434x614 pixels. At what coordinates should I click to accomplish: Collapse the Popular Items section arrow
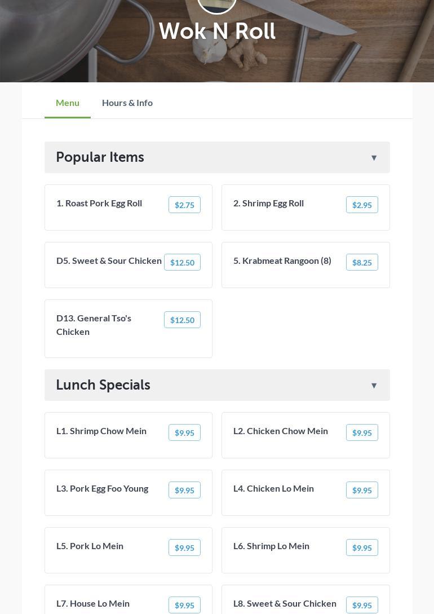(374, 158)
